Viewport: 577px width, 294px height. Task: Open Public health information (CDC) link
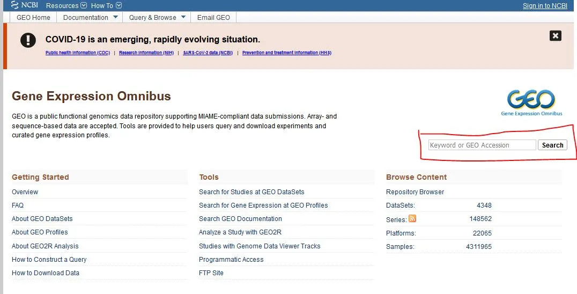click(77, 53)
